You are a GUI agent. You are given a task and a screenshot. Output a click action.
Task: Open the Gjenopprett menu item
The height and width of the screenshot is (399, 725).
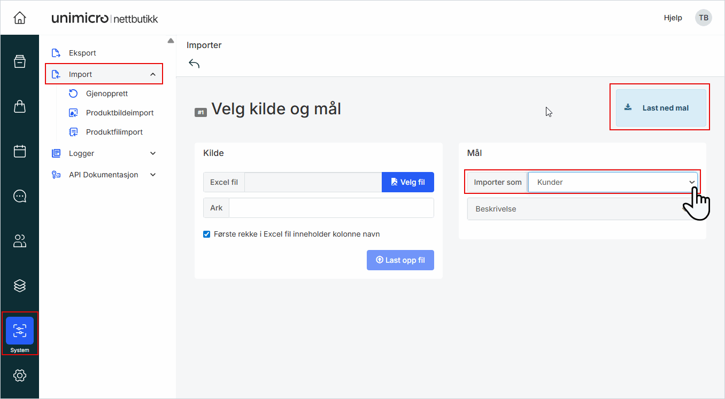click(x=106, y=93)
